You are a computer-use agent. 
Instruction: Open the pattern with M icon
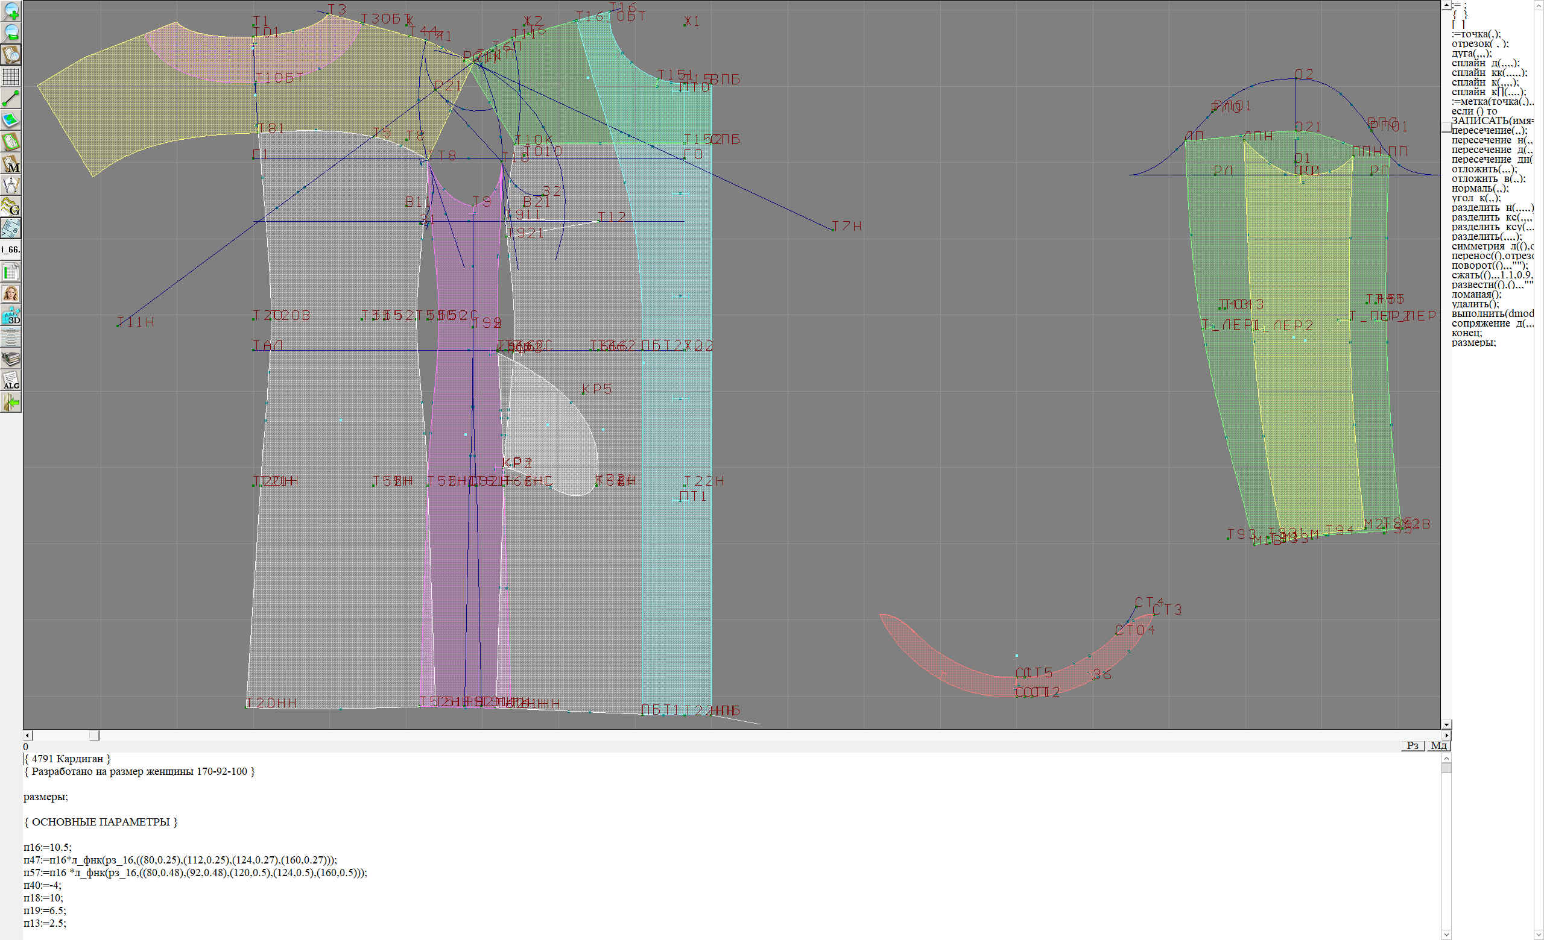[x=11, y=163]
